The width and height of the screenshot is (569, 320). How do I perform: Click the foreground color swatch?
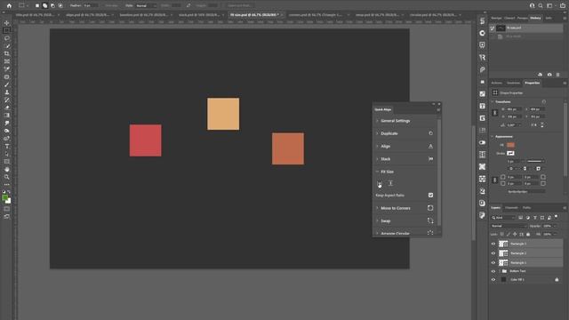[4, 198]
